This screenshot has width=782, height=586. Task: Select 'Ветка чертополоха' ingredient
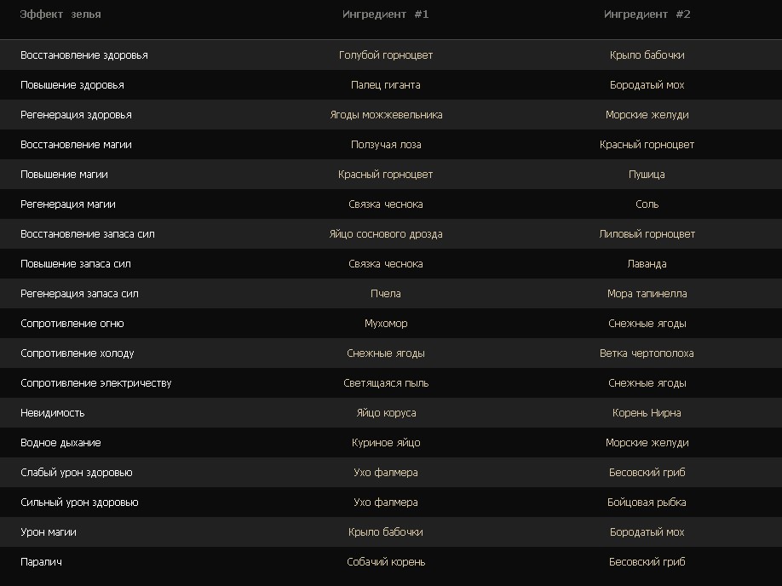pos(647,353)
